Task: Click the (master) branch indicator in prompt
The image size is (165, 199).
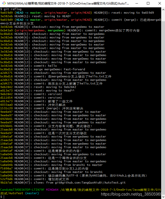Action: pos(32,193)
